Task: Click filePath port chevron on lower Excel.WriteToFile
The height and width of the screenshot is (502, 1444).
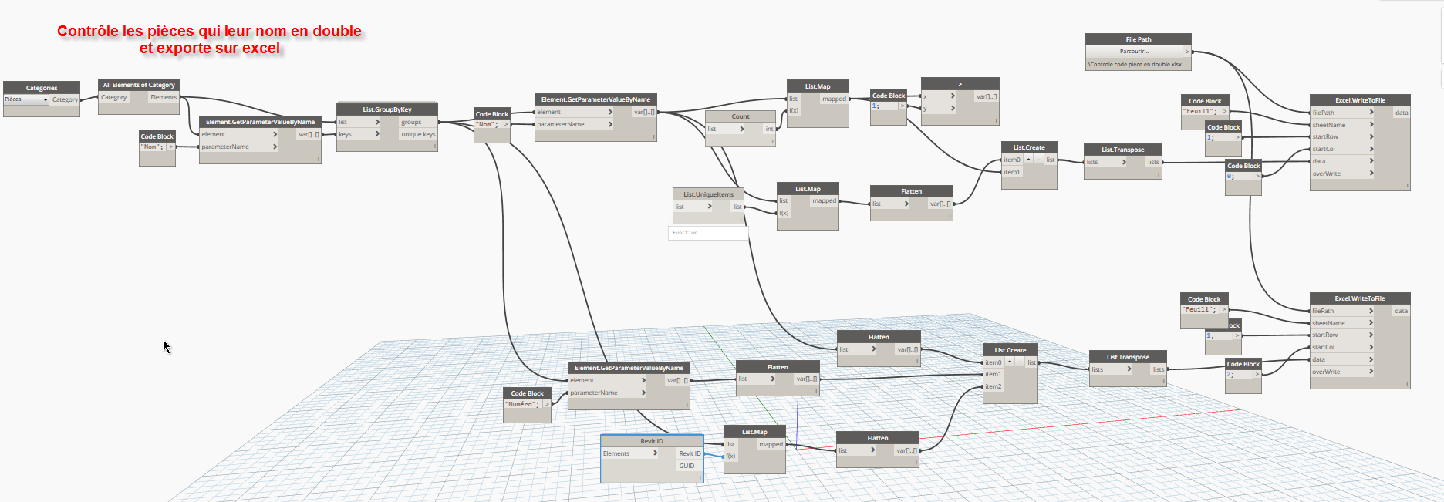Action: [1371, 311]
